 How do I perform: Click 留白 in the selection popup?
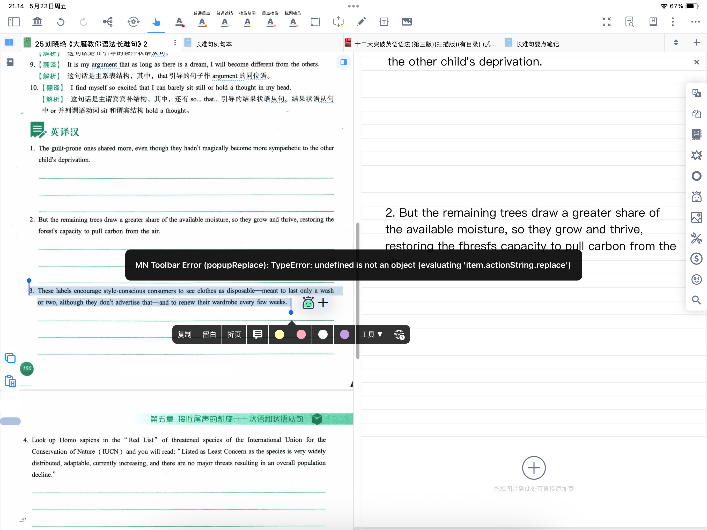click(x=209, y=334)
